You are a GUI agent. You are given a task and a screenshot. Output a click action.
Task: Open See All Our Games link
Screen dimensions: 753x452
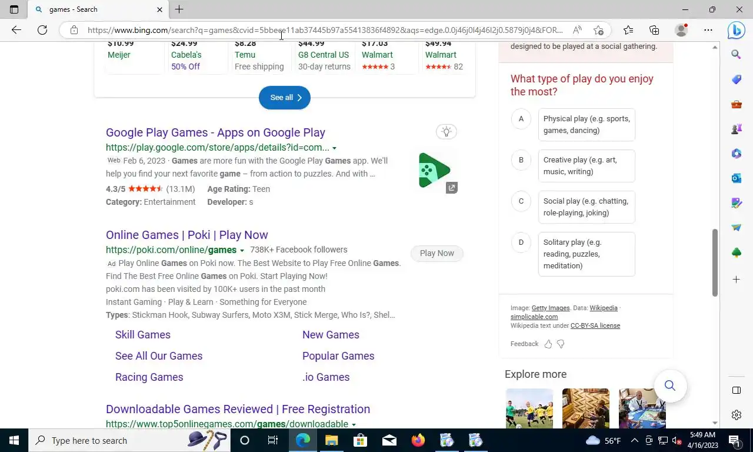tap(159, 356)
